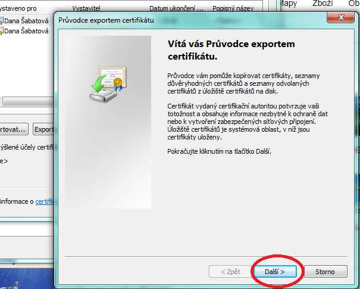Cancel the wizard with Storno
Screen dimensions: 360x289
click(325, 272)
